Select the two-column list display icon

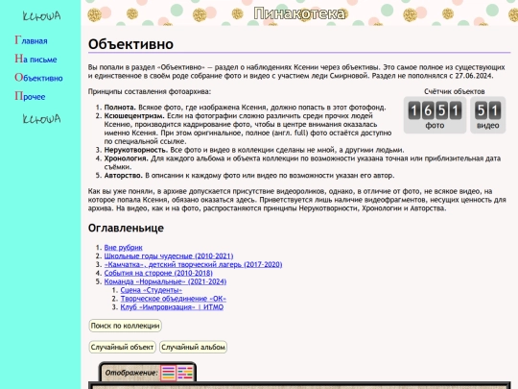point(185,373)
